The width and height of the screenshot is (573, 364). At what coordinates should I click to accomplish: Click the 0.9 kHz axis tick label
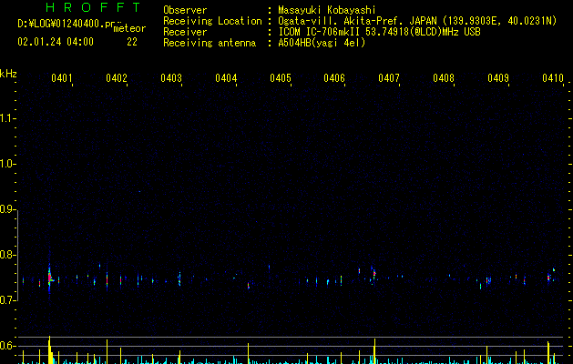click(7, 209)
